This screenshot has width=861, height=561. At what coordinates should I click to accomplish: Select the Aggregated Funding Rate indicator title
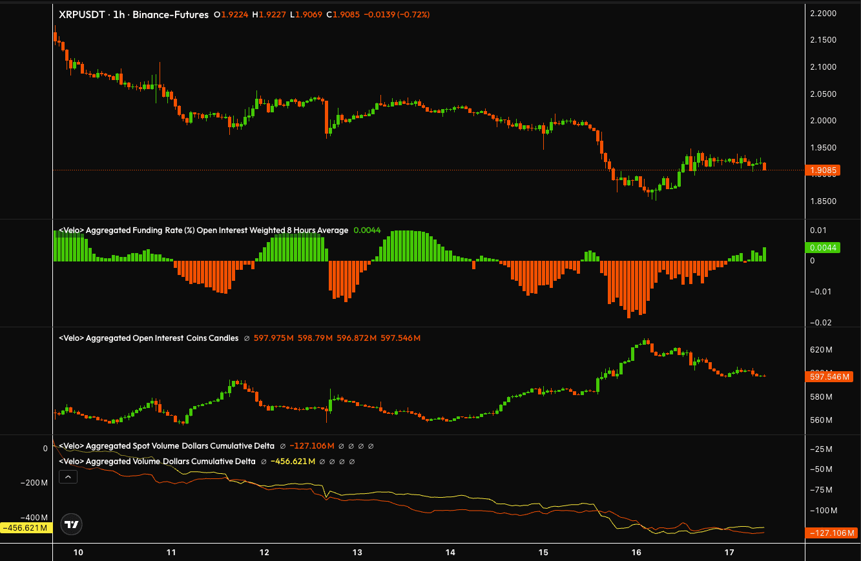click(203, 230)
